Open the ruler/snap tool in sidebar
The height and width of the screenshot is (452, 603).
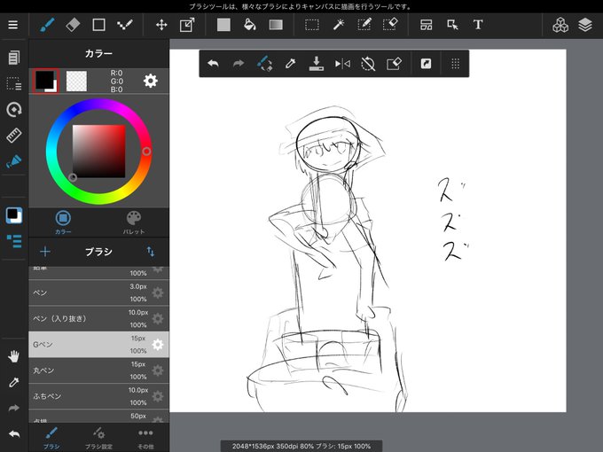[14, 136]
